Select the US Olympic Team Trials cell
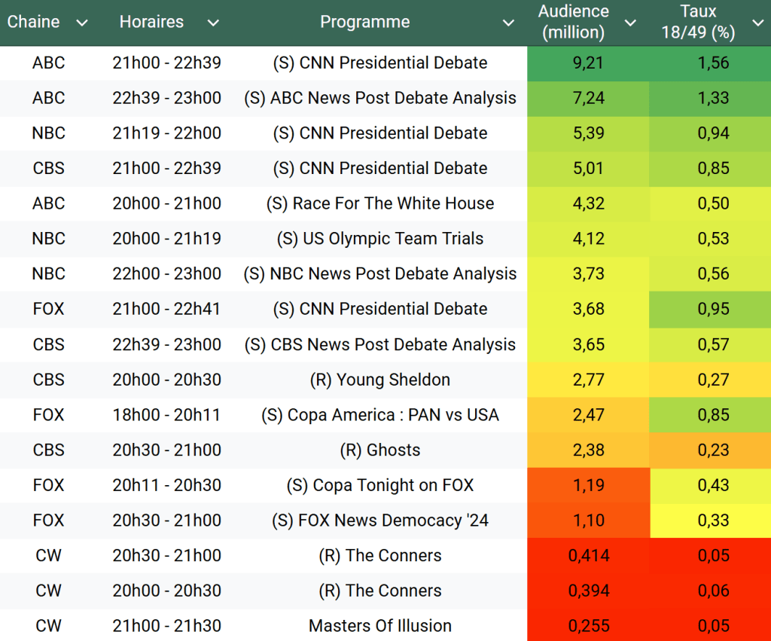771x641 pixels. pyautogui.click(x=379, y=239)
